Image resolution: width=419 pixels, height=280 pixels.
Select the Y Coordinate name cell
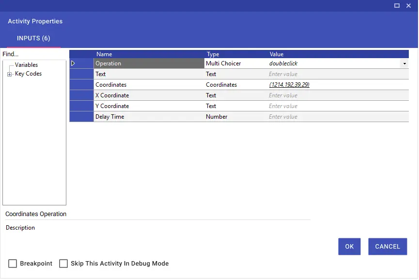click(x=149, y=106)
